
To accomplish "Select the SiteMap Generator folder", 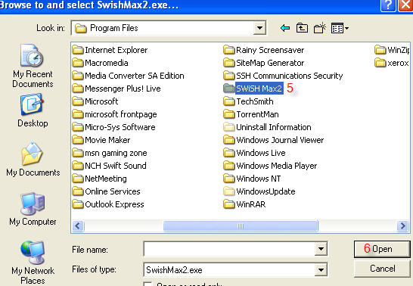I will (x=264, y=63).
